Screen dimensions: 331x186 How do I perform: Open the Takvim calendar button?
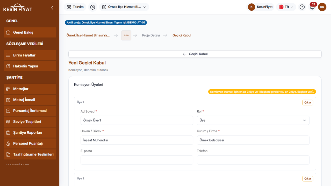point(75,7)
